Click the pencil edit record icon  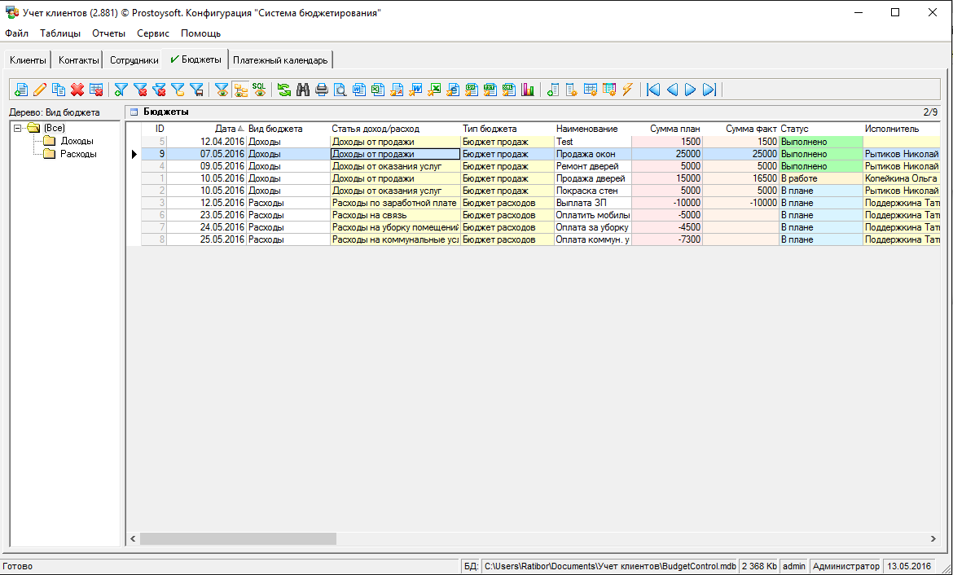[40, 90]
